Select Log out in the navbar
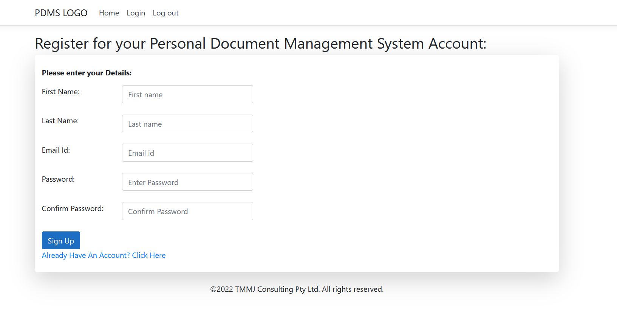This screenshot has width=617, height=317. coord(165,13)
